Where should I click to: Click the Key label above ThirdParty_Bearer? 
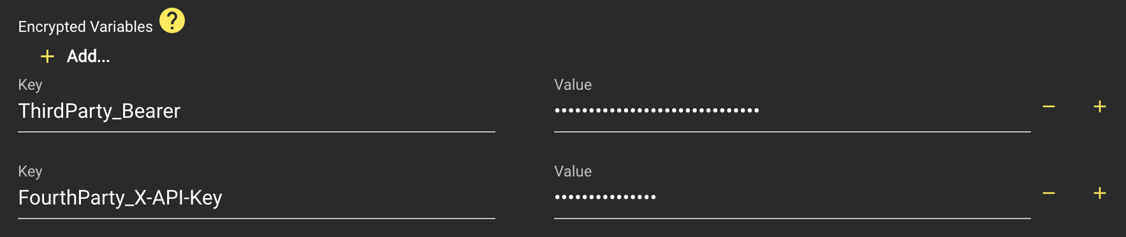click(x=31, y=85)
